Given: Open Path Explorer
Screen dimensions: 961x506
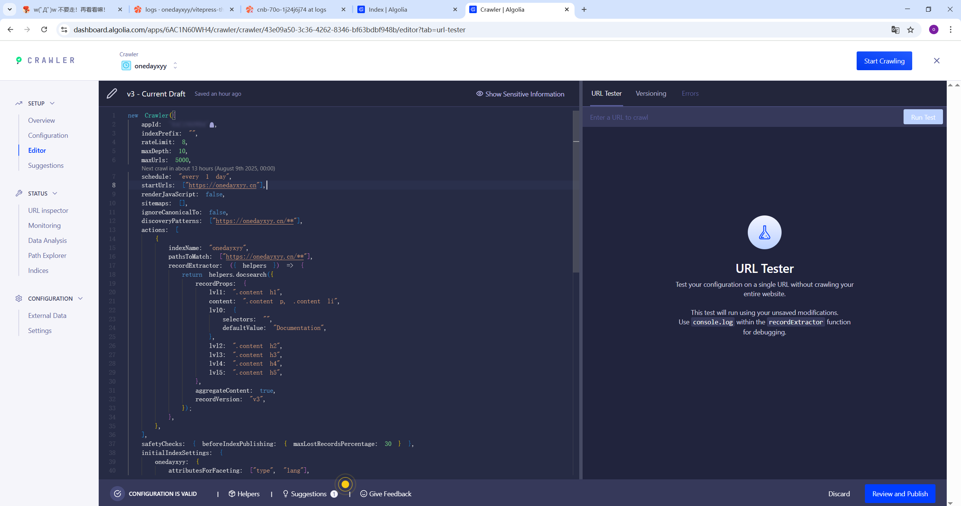Looking at the screenshot, I should click(47, 256).
